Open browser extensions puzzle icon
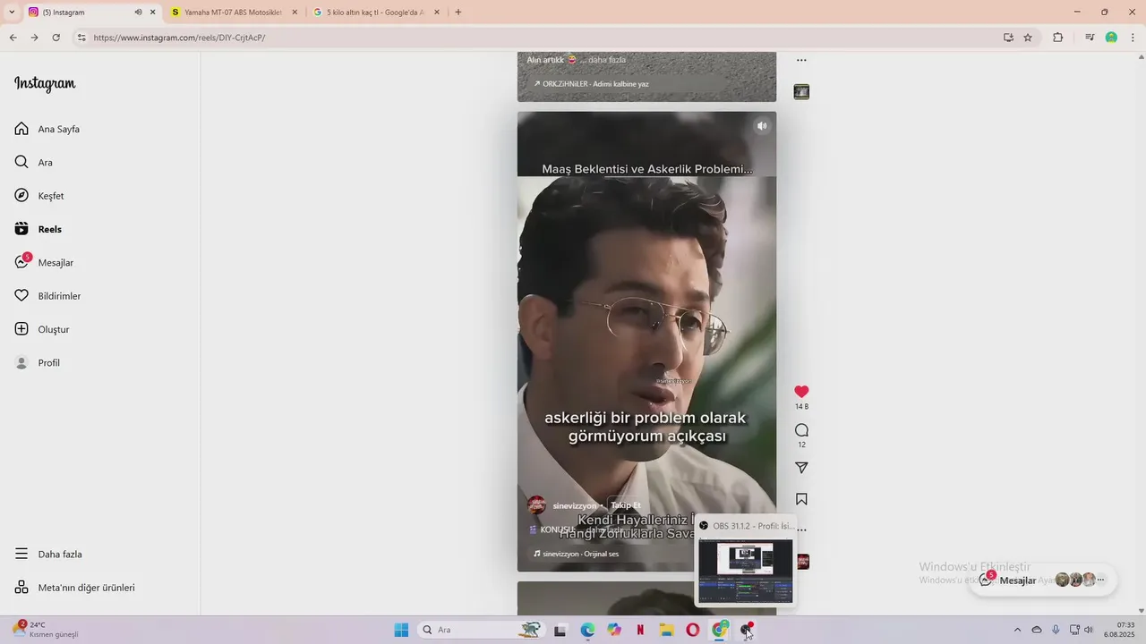The image size is (1146, 644). (x=1057, y=38)
